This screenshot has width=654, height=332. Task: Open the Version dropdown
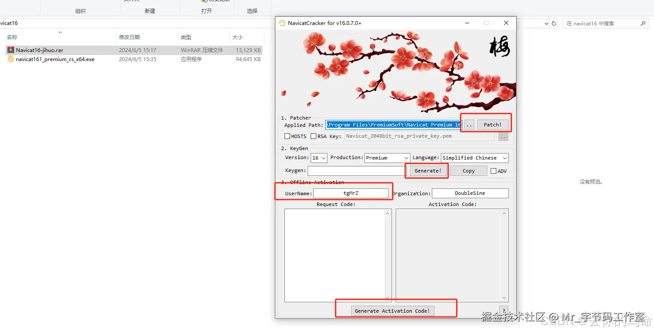(x=319, y=158)
